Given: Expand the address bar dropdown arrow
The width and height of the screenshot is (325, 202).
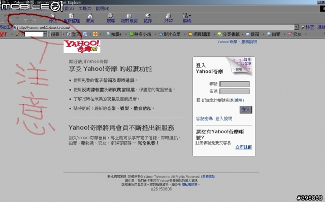Looking at the screenshot, I should click(x=296, y=27).
